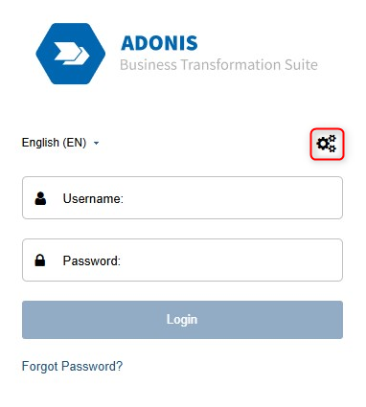Image resolution: width=366 pixels, height=407 pixels.
Task: Submit the form with the Login button
Action: (182, 320)
